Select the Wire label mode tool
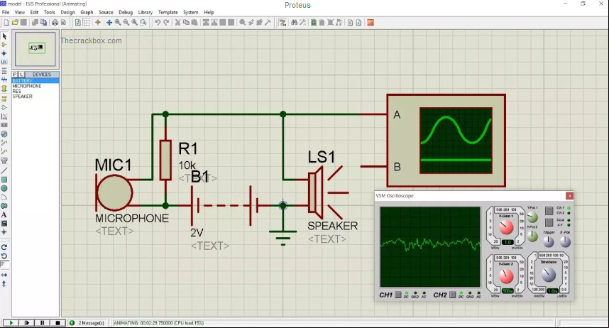This screenshot has height=328, width=609. tap(4, 62)
